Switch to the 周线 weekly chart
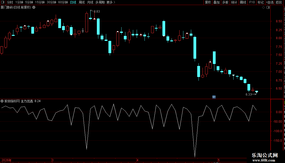The width and height of the screenshot is (285, 163). point(82,2)
